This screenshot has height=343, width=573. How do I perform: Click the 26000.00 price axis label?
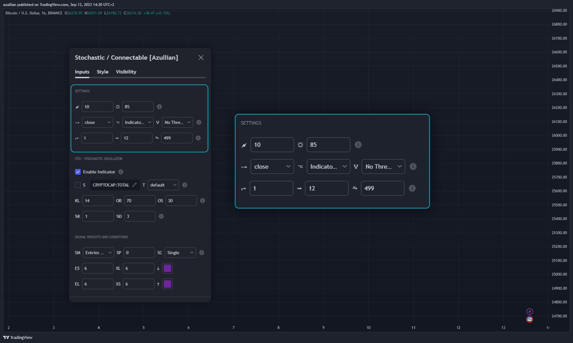559,135
